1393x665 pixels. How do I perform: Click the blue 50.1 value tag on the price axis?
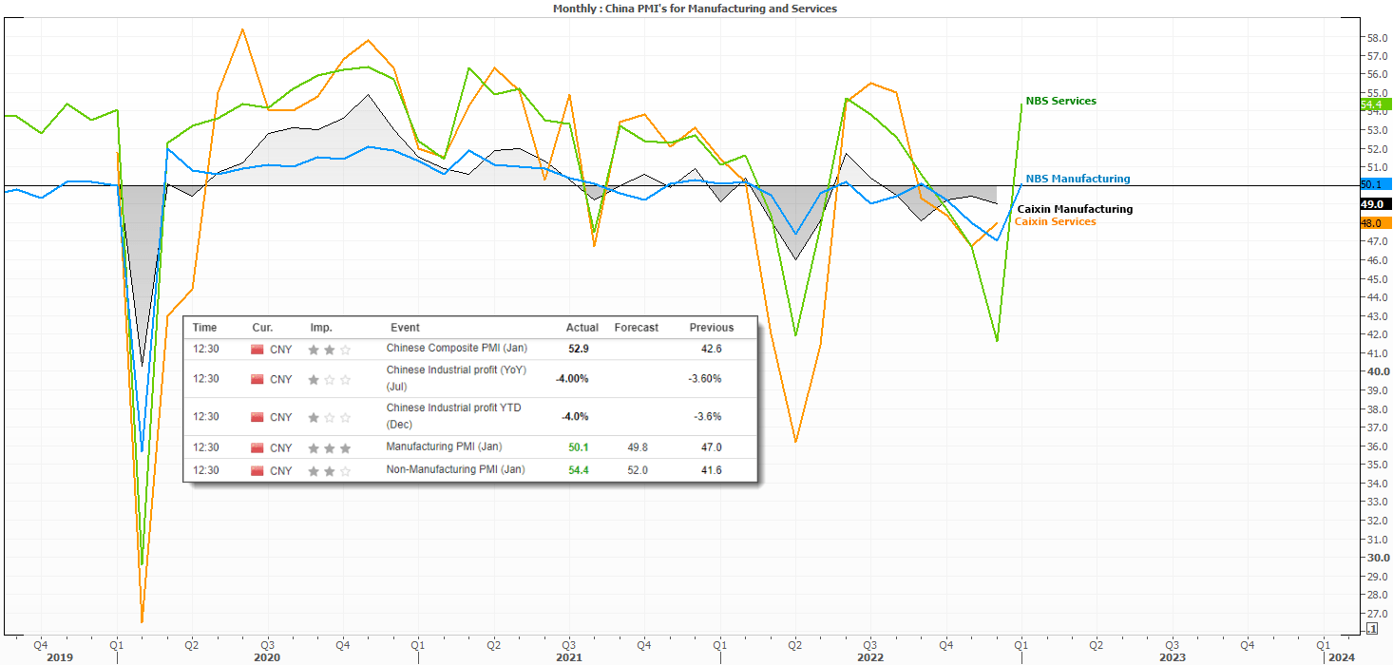pos(1375,184)
